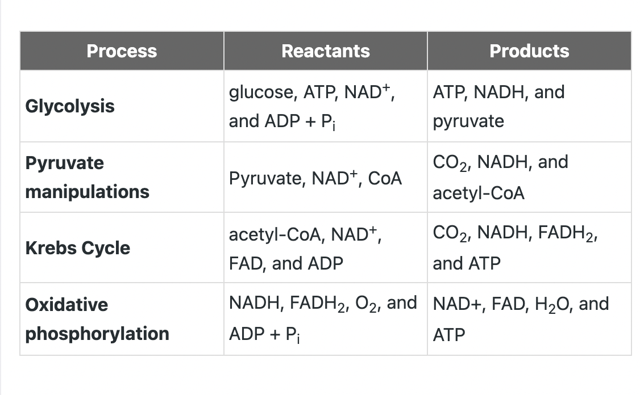Click the glucose, ATP, NAD+ reactants cell
Image resolution: width=640 pixels, height=395 pixels.
326,106
